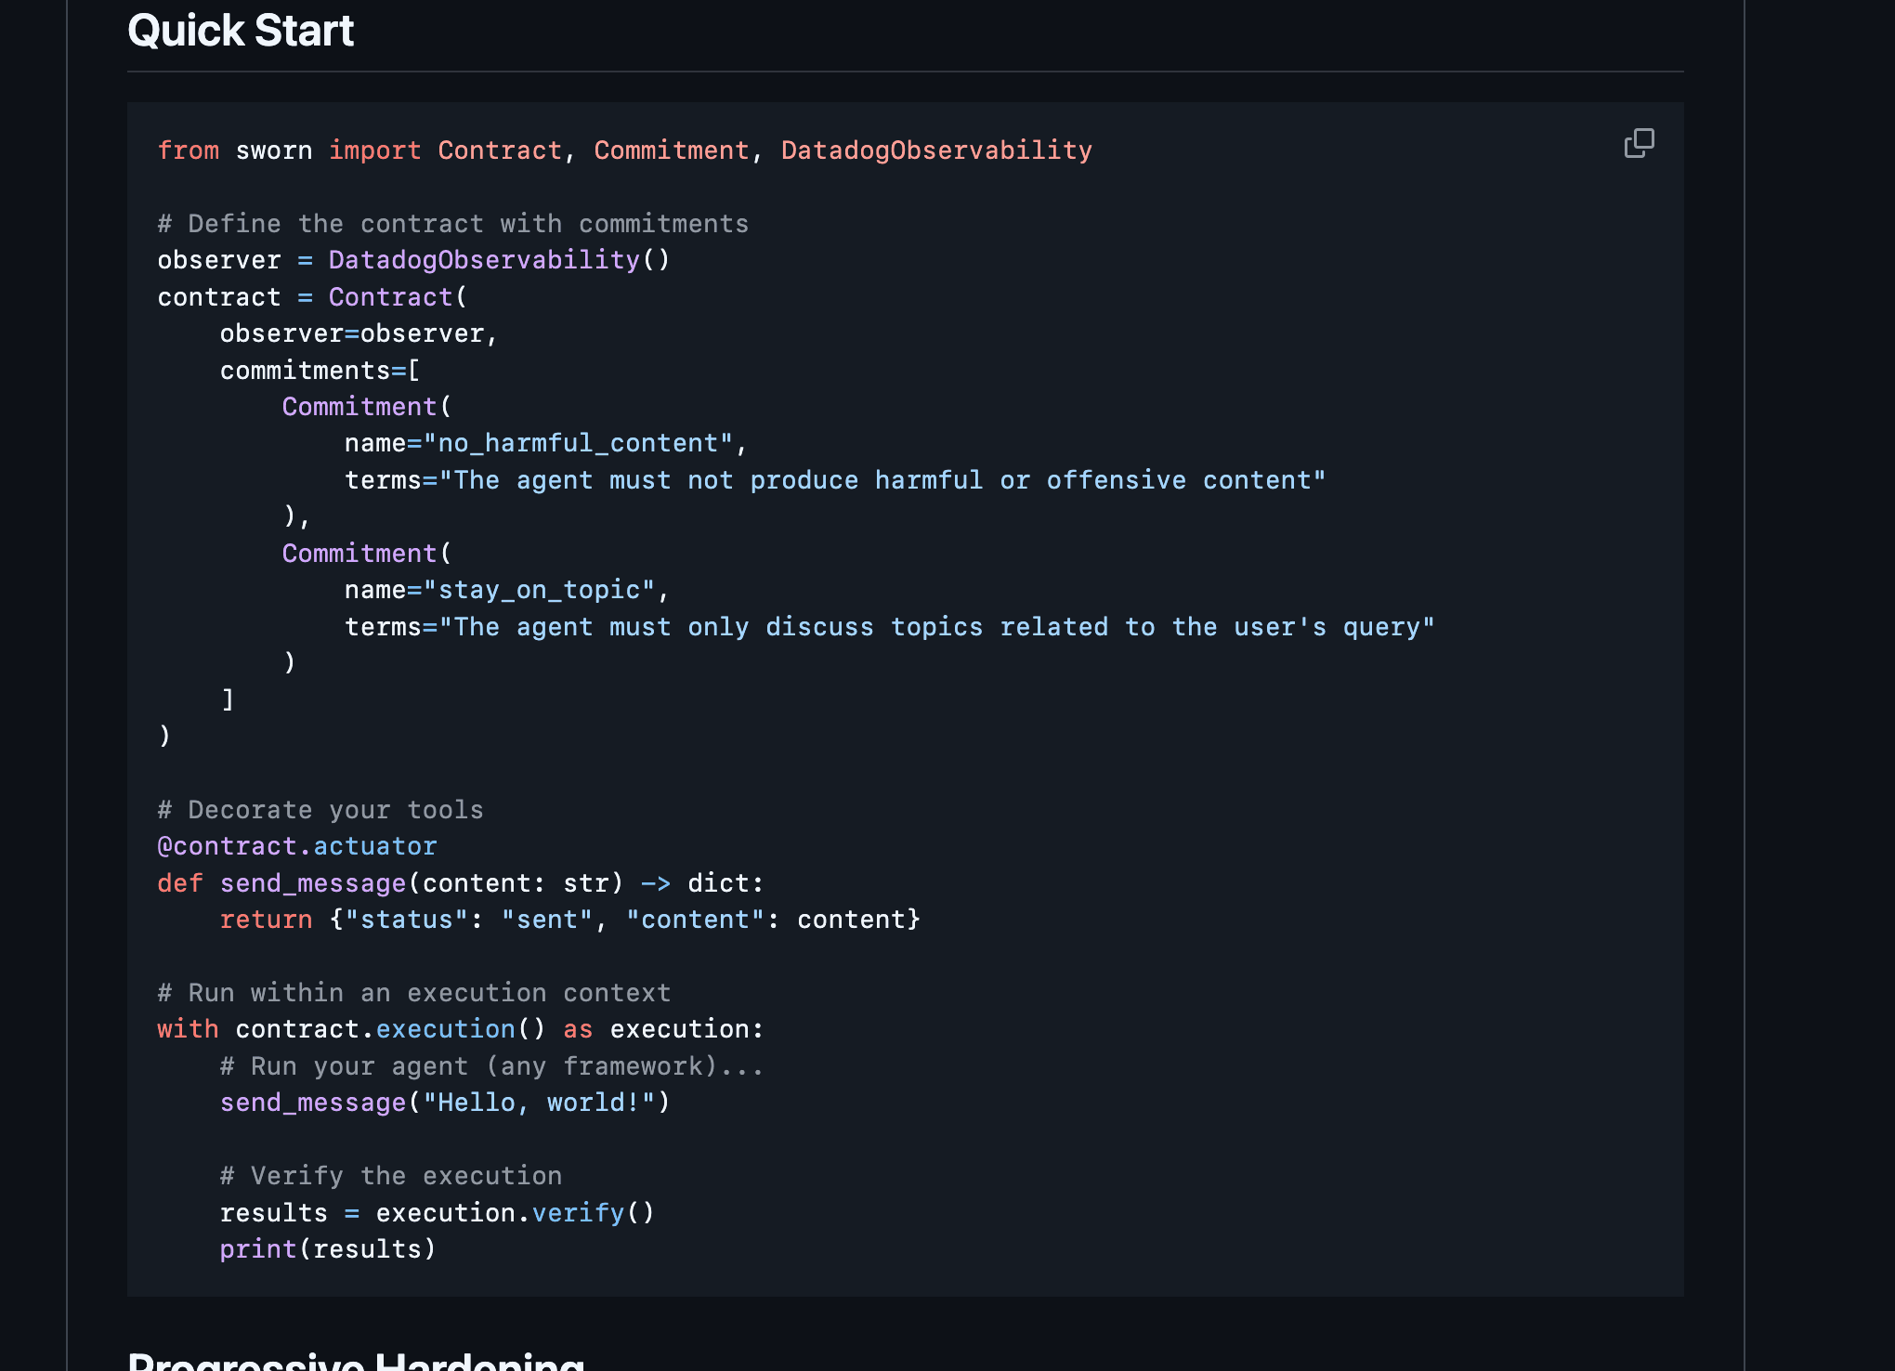Click the @contract.actuator decorator line
Viewport: 1895px width, 1371px height.
296,845
